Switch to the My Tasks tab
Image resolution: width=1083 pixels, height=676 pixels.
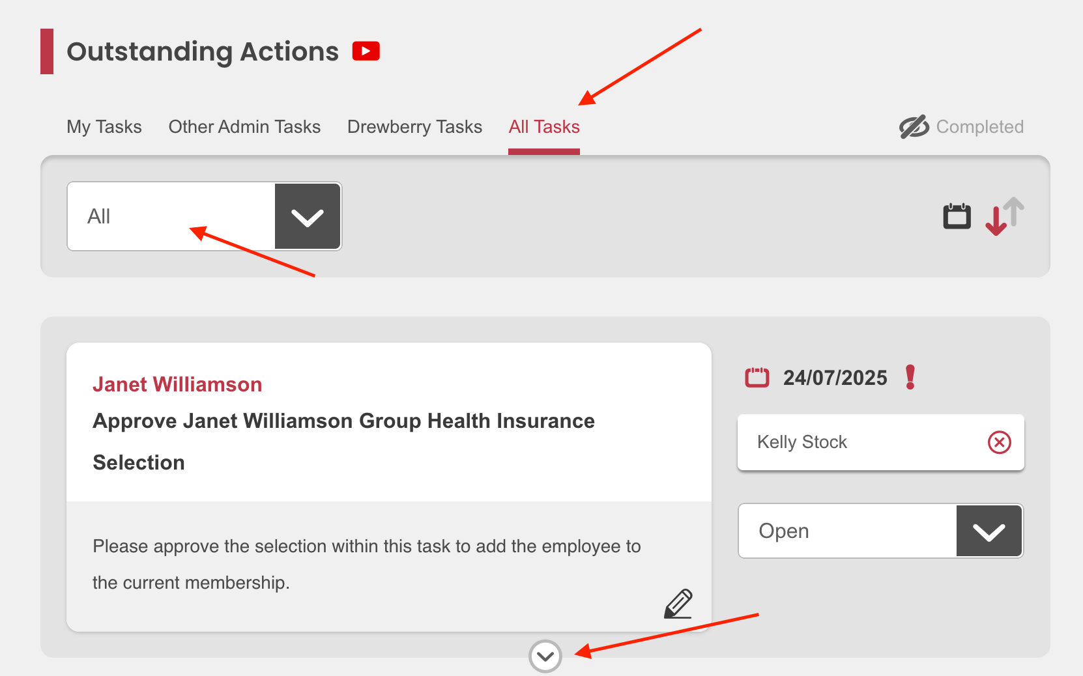pyautogui.click(x=104, y=127)
